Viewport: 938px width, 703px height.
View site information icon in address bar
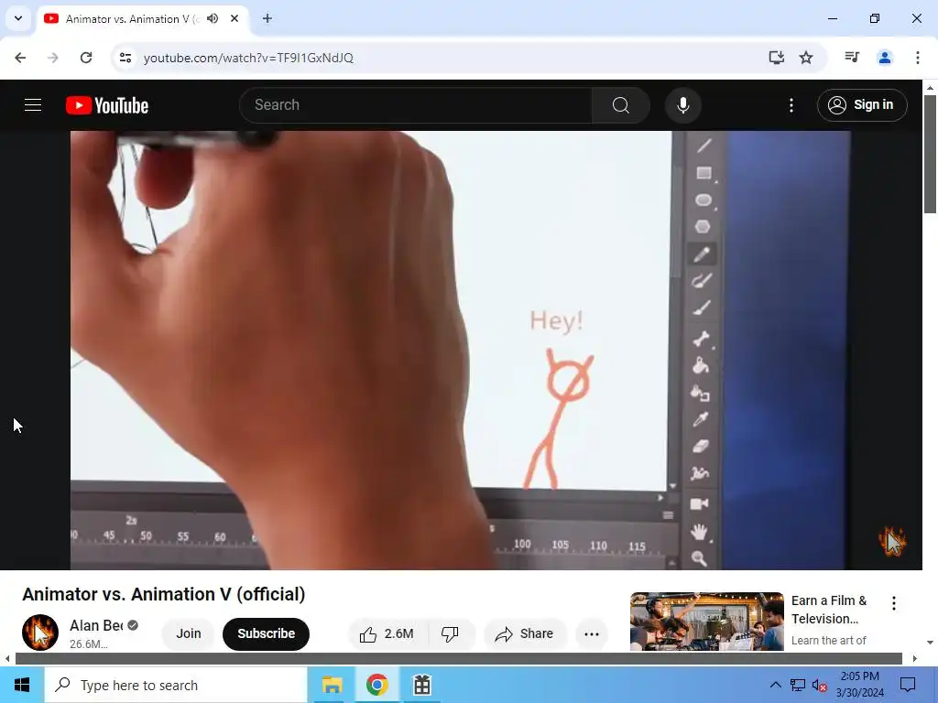click(125, 58)
